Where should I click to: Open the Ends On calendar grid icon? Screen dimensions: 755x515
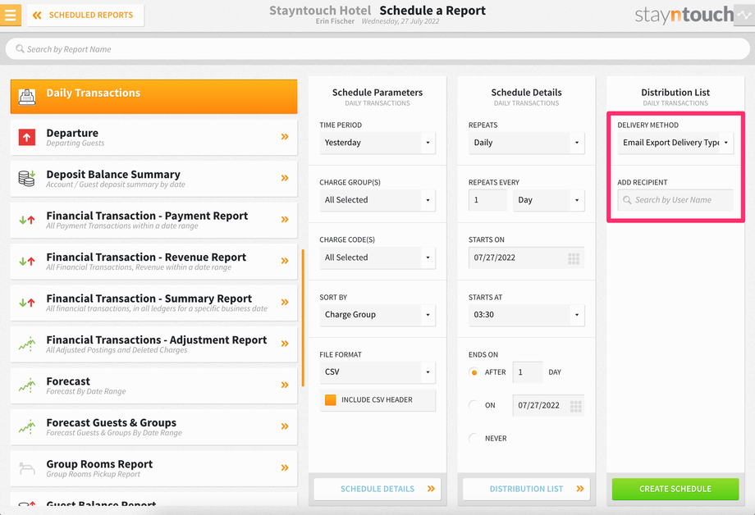(x=575, y=406)
